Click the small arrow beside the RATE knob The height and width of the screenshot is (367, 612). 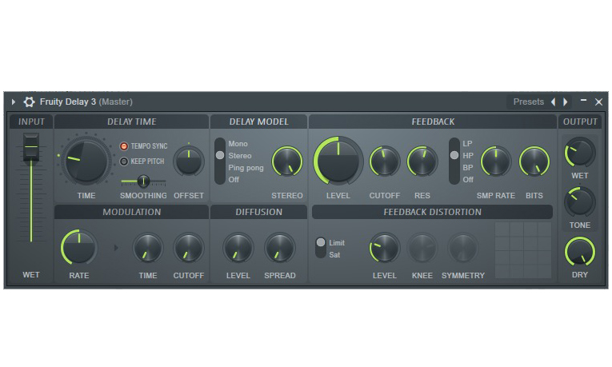(116, 248)
